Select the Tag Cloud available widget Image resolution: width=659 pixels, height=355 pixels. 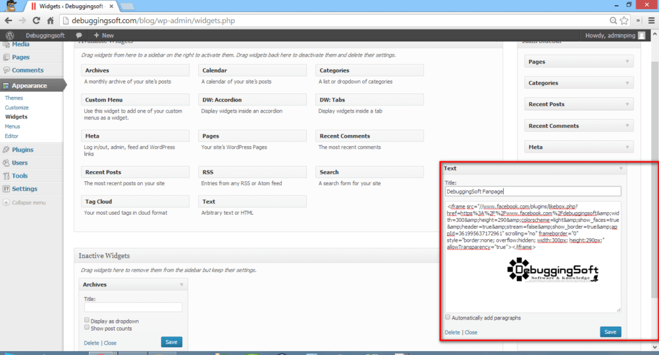135,201
